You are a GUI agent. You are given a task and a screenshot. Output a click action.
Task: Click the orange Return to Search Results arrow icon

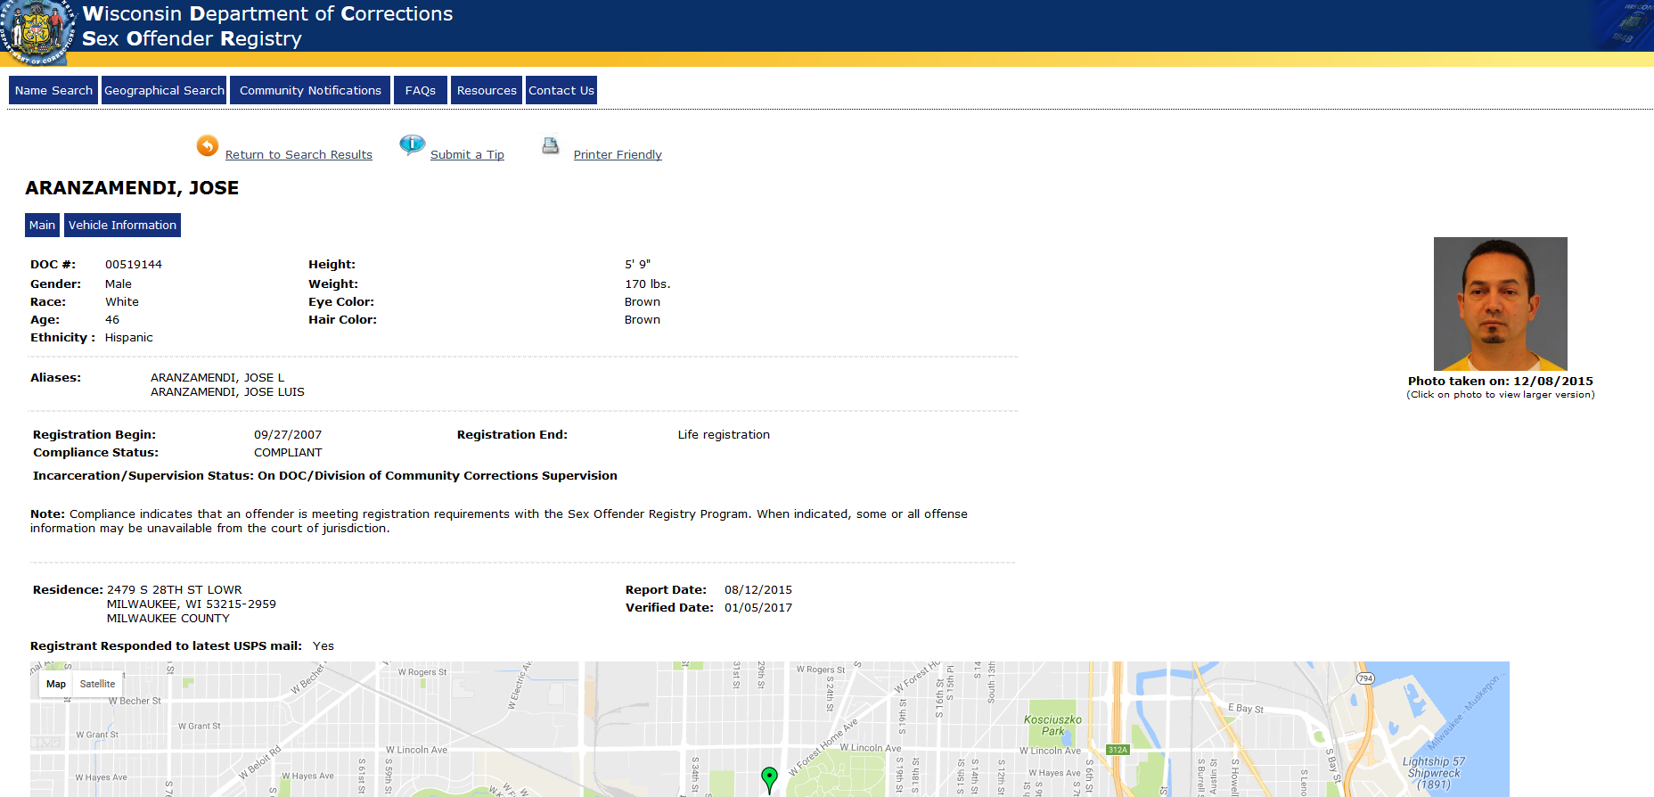click(207, 145)
